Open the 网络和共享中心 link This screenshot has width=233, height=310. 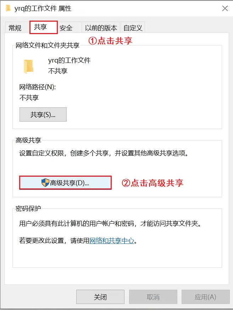pyautogui.click(x=112, y=241)
